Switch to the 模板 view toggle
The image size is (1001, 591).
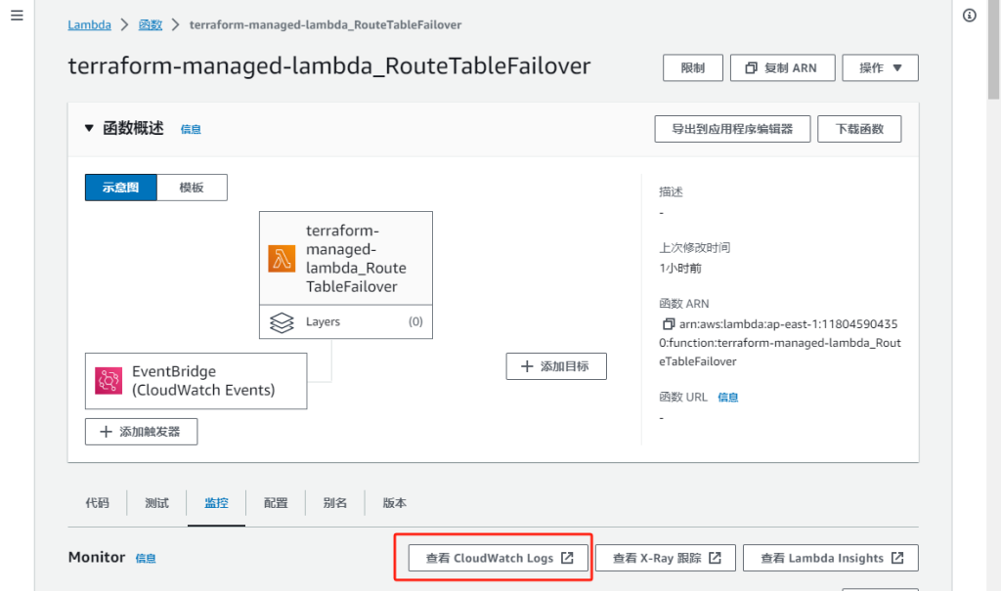192,188
